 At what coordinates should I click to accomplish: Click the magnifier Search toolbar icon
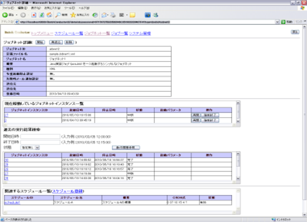(58, 15)
